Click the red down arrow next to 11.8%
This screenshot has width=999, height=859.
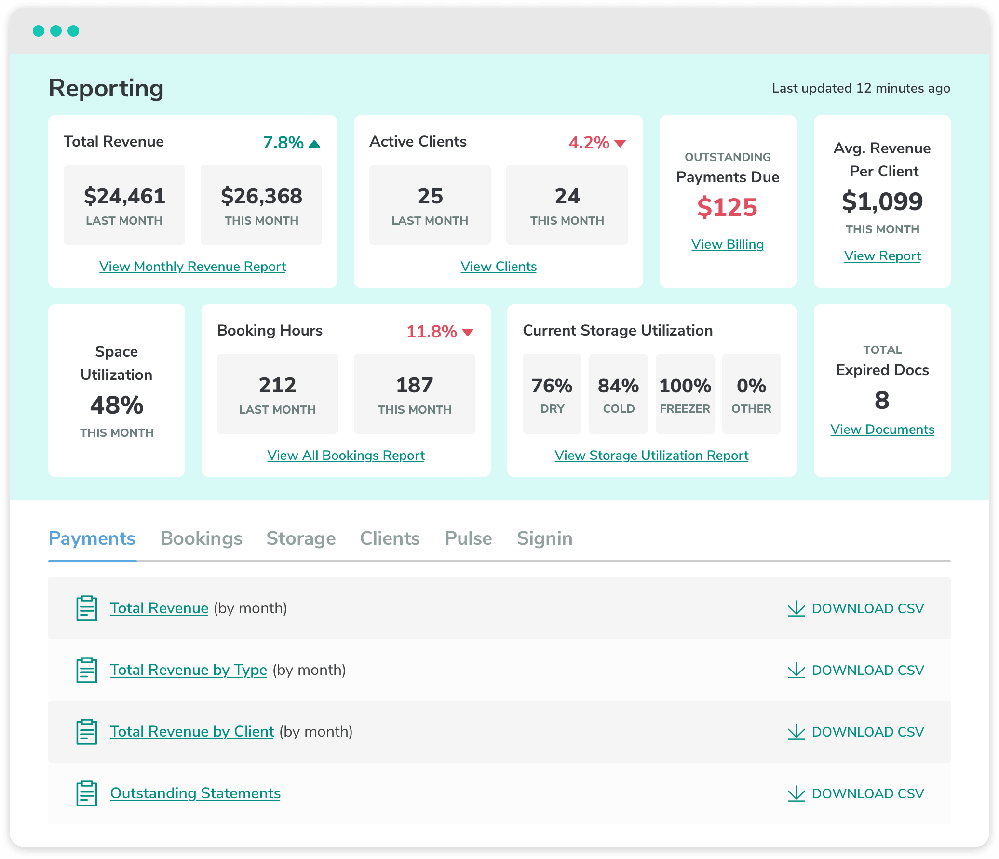(x=468, y=332)
